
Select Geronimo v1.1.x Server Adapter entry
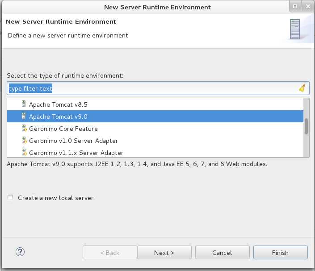[155, 152]
